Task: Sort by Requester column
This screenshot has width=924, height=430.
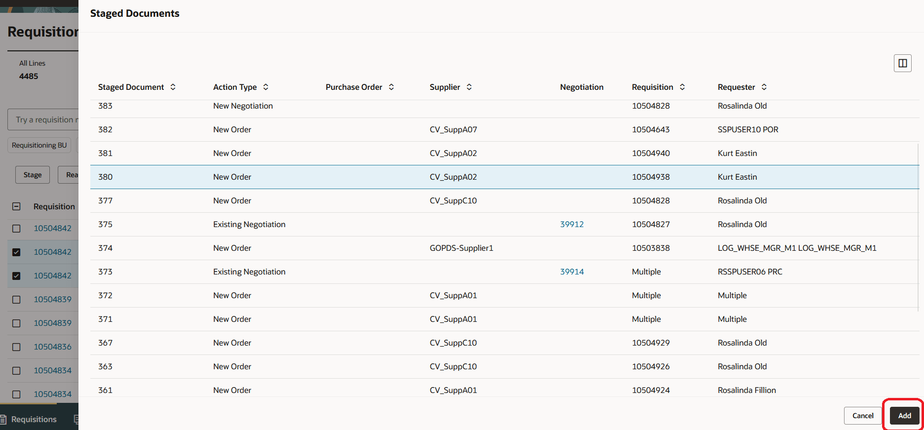Action: 764,87
